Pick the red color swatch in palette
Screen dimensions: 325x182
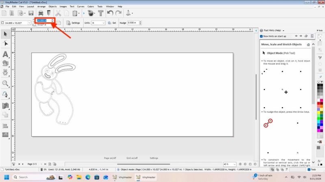[318, 104]
